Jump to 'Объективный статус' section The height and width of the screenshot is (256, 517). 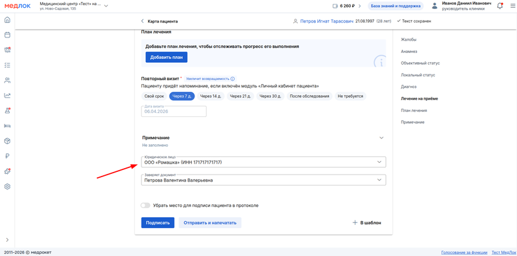pos(421,63)
